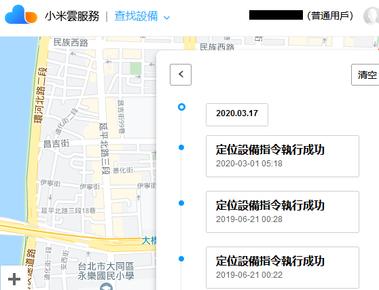The height and width of the screenshot is (290, 379).
Task: Zoom in the map with plus button
Action: [x=14, y=279]
